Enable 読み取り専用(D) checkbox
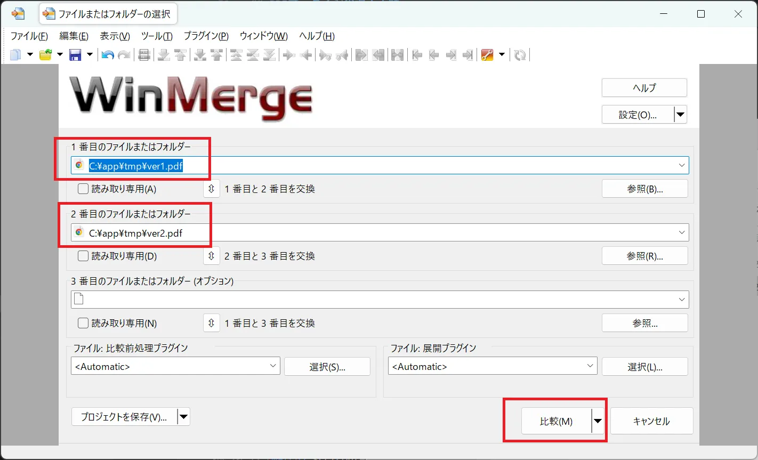 click(83, 256)
